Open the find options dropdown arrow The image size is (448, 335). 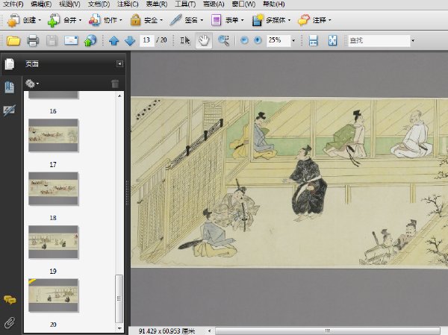pos(413,41)
